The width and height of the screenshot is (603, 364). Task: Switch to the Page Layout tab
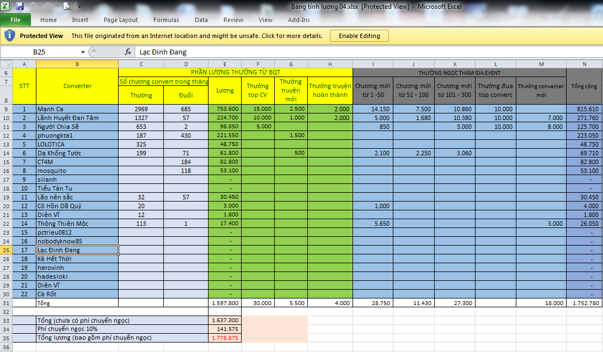121,20
